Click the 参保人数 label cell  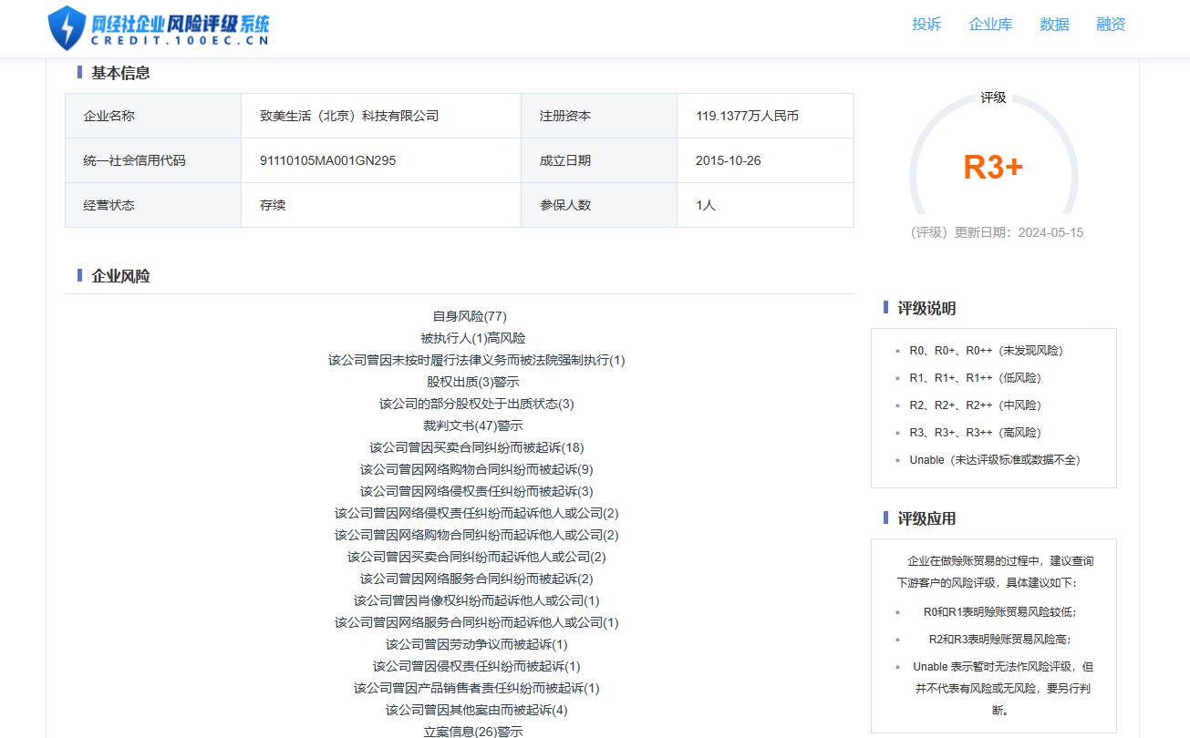pyautogui.click(x=599, y=205)
